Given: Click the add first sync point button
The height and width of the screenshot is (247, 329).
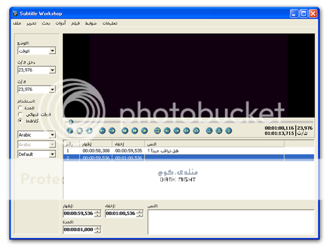Looking at the screenshot, I should coord(209,131).
